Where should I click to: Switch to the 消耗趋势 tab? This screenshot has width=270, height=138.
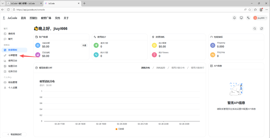(x=161, y=68)
